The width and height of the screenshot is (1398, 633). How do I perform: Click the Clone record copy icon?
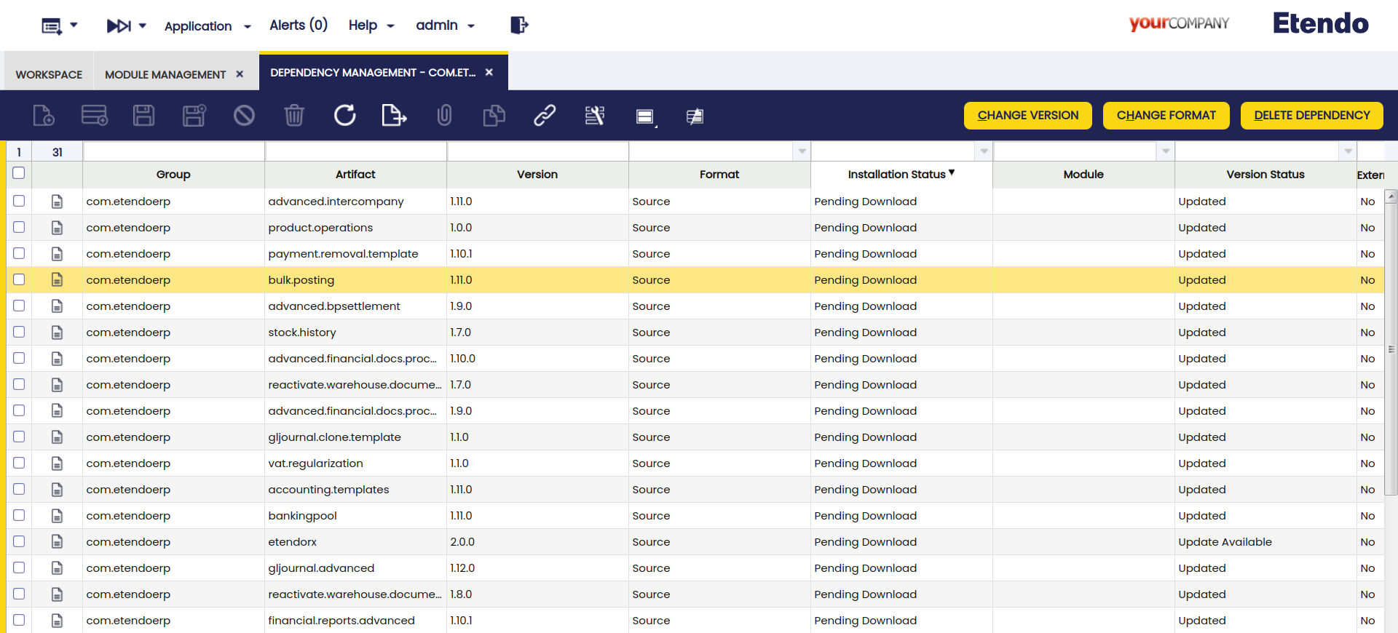pos(494,115)
